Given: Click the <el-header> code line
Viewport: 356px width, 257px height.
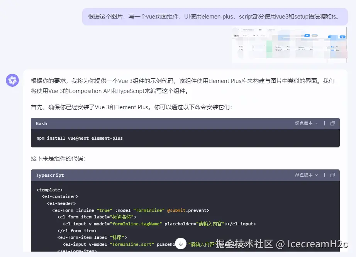Looking at the screenshot, I should coord(61,203).
